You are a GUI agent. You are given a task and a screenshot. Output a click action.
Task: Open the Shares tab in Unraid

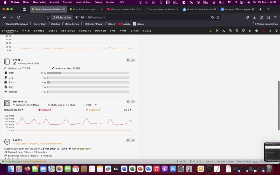[39, 31]
